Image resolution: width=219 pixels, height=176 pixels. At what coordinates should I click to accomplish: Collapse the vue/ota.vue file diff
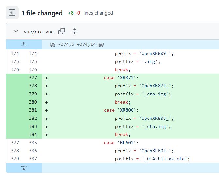16,31
